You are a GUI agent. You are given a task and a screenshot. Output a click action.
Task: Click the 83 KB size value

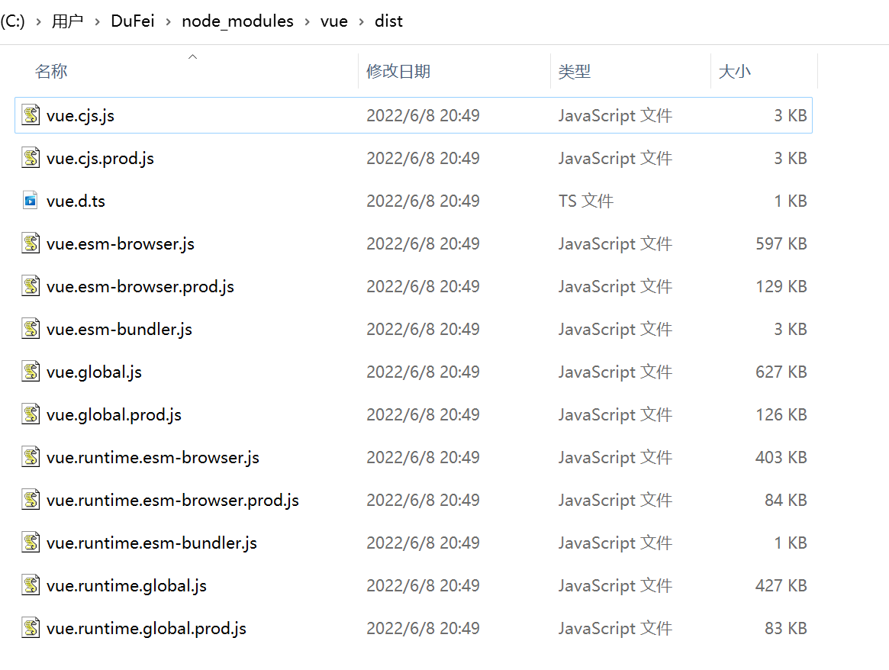point(786,629)
